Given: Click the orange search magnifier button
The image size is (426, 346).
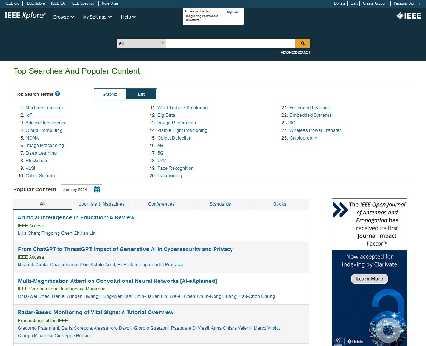Looking at the screenshot, I should pos(302,43).
